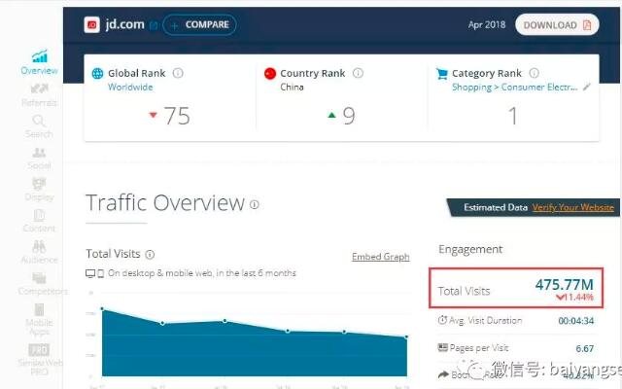Open Shopping > Consumer Electronics category link
622x389 pixels.
514,88
